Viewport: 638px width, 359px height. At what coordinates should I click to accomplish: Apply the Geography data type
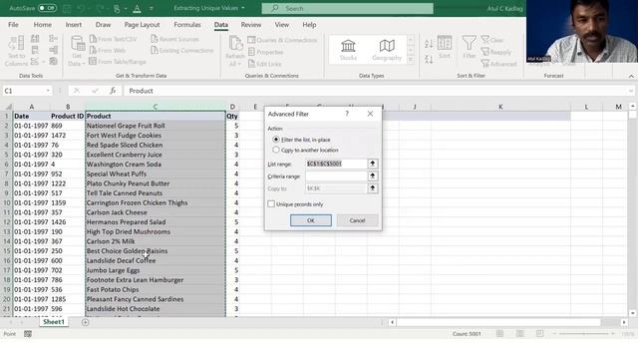pos(387,50)
